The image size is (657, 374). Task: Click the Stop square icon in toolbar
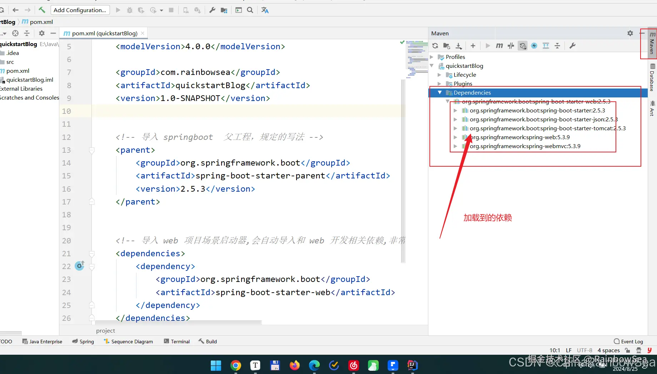click(171, 10)
